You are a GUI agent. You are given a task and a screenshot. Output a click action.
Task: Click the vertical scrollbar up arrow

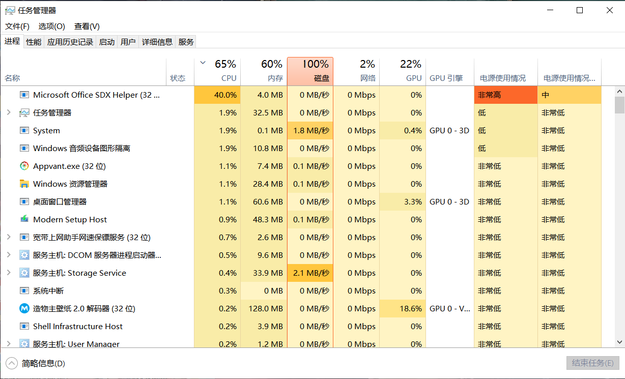click(619, 91)
